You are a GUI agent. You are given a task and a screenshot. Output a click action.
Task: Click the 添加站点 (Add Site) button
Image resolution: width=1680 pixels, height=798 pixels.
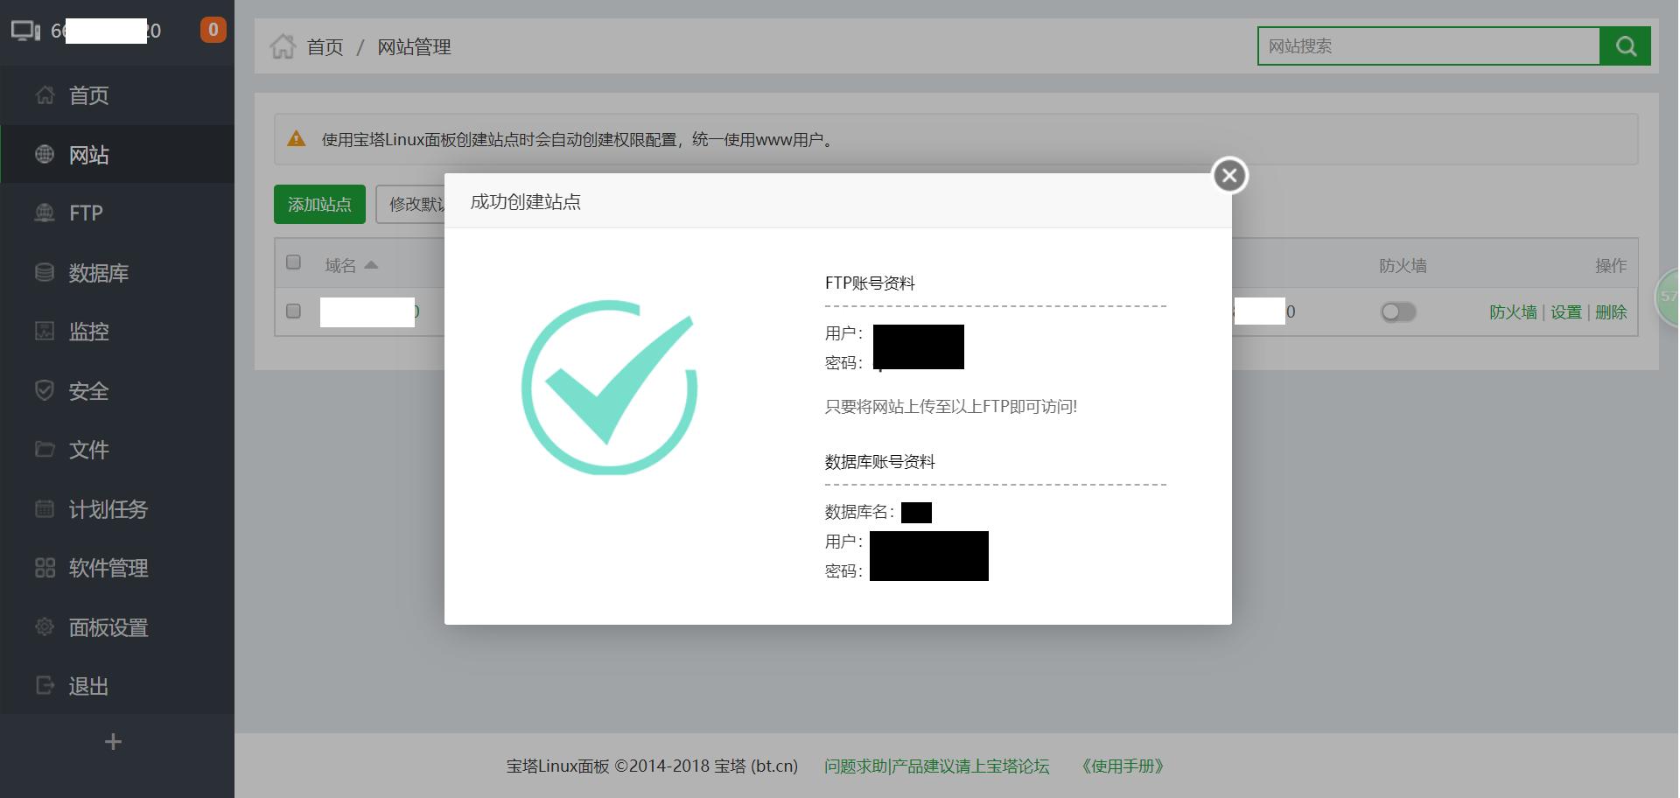319,204
